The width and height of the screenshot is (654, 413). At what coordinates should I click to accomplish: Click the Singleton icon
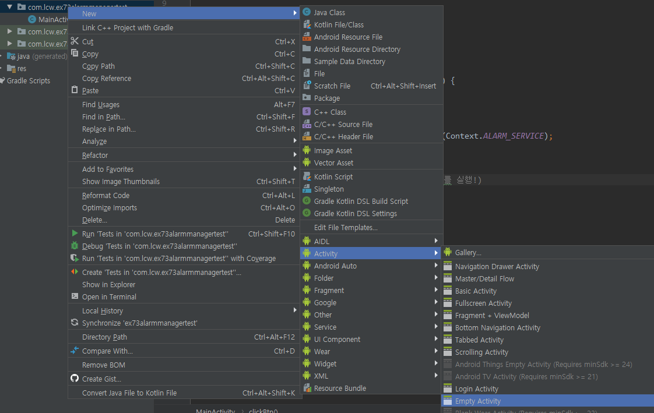coord(307,189)
